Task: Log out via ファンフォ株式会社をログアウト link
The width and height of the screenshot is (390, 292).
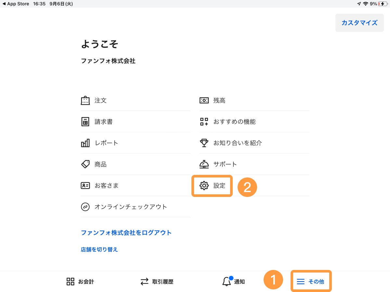Action: click(x=126, y=233)
